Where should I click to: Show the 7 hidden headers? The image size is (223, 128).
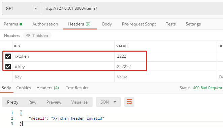click(37, 36)
